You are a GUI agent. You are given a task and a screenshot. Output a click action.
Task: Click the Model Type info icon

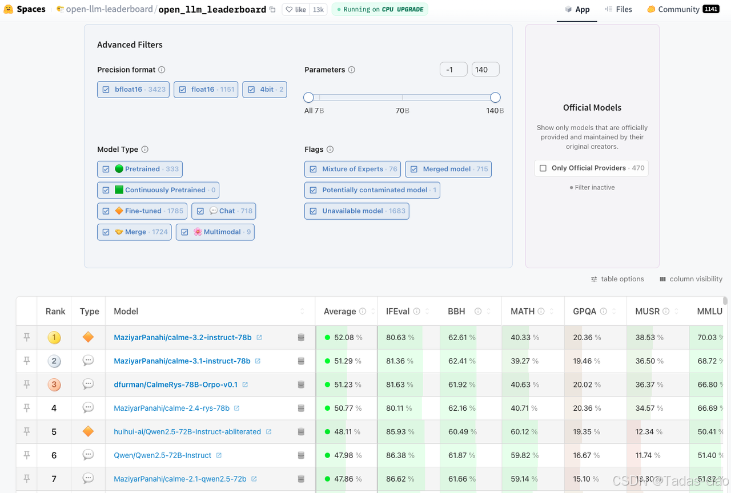pos(144,149)
